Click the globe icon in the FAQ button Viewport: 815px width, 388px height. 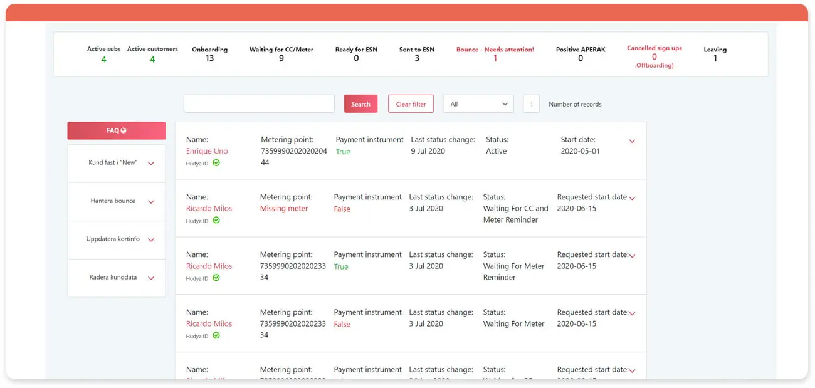click(x=124, y=130)
